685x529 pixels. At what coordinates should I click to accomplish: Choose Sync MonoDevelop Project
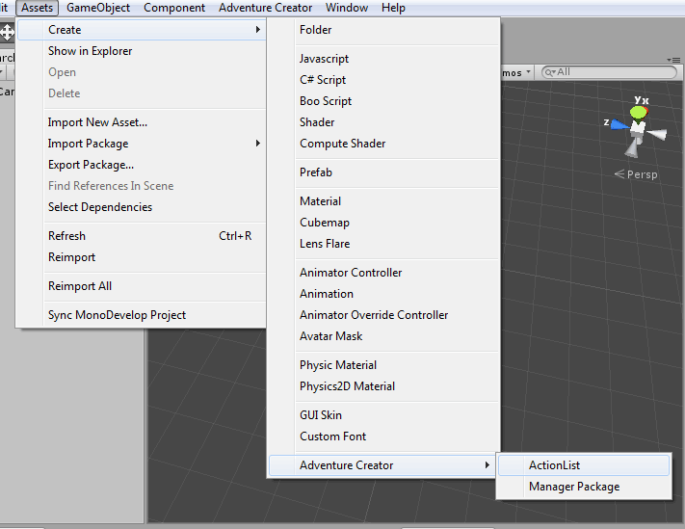(142, 315)
